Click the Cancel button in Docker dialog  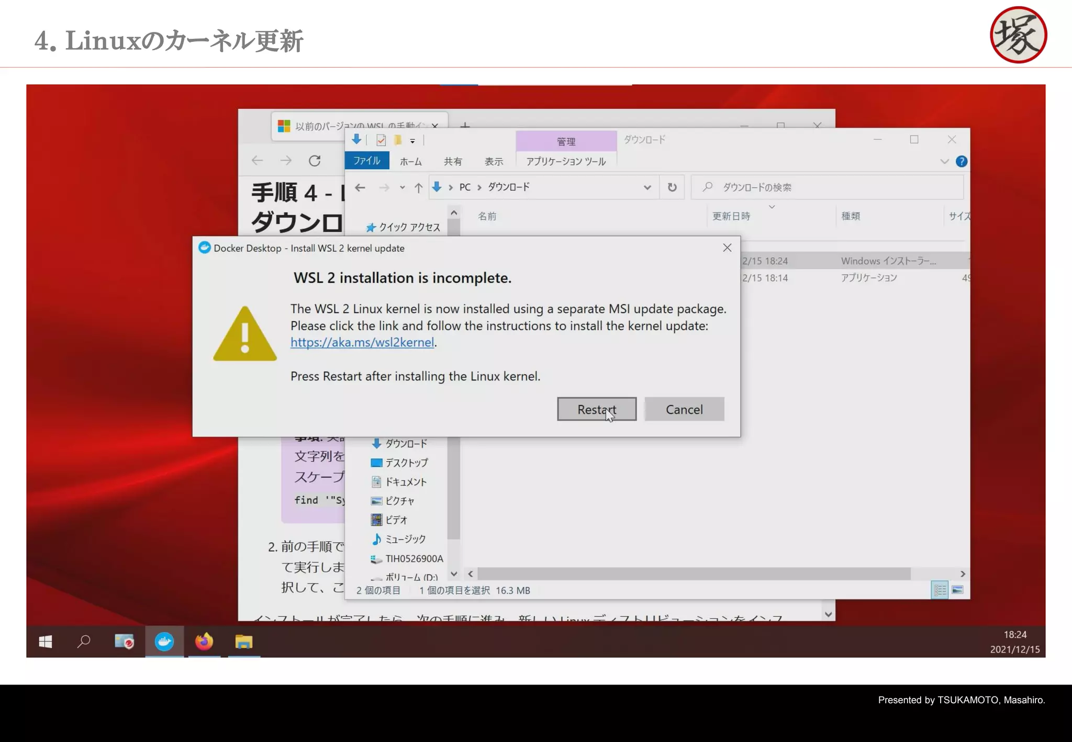coord(684,409)
